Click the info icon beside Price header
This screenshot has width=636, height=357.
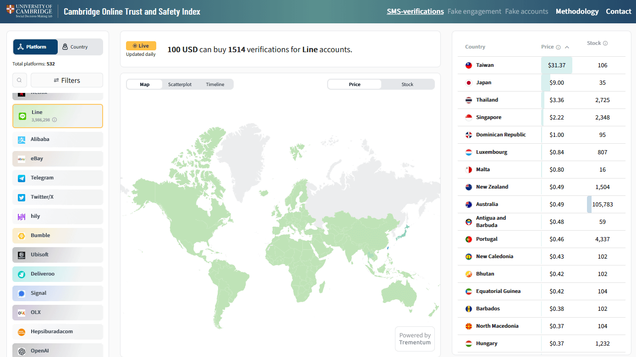[558, 47]
